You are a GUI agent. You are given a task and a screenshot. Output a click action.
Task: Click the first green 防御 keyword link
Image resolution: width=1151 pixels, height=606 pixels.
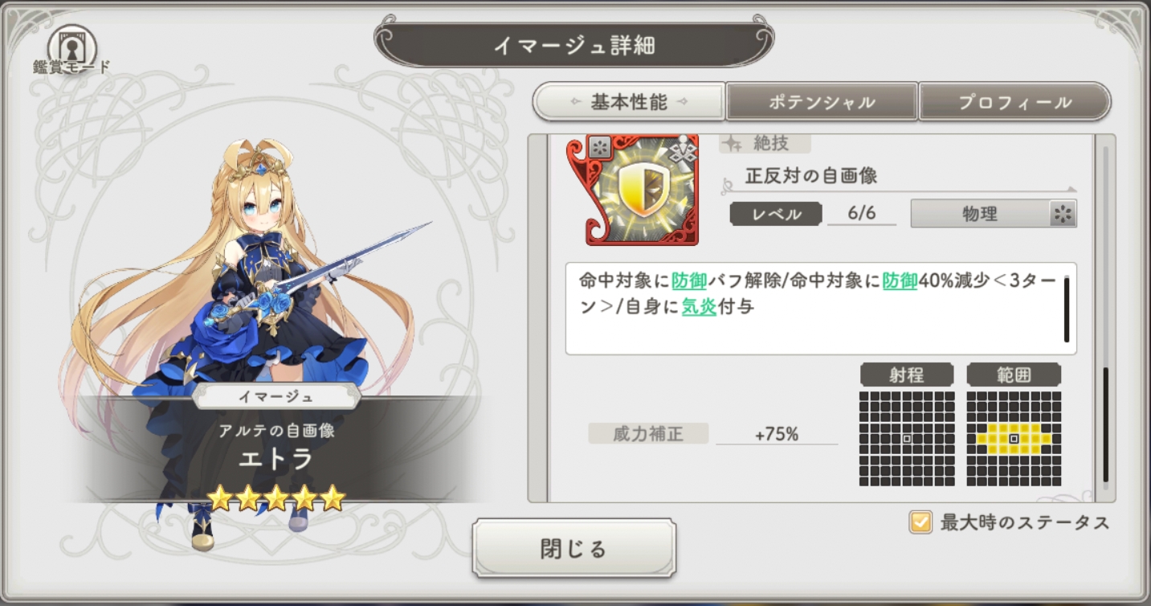coord(689,281)
